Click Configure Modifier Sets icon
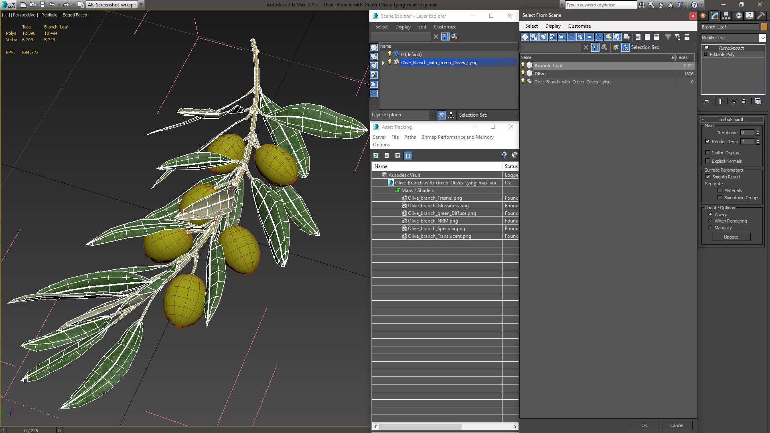The image size is (770, 433). tap(758, 101)
